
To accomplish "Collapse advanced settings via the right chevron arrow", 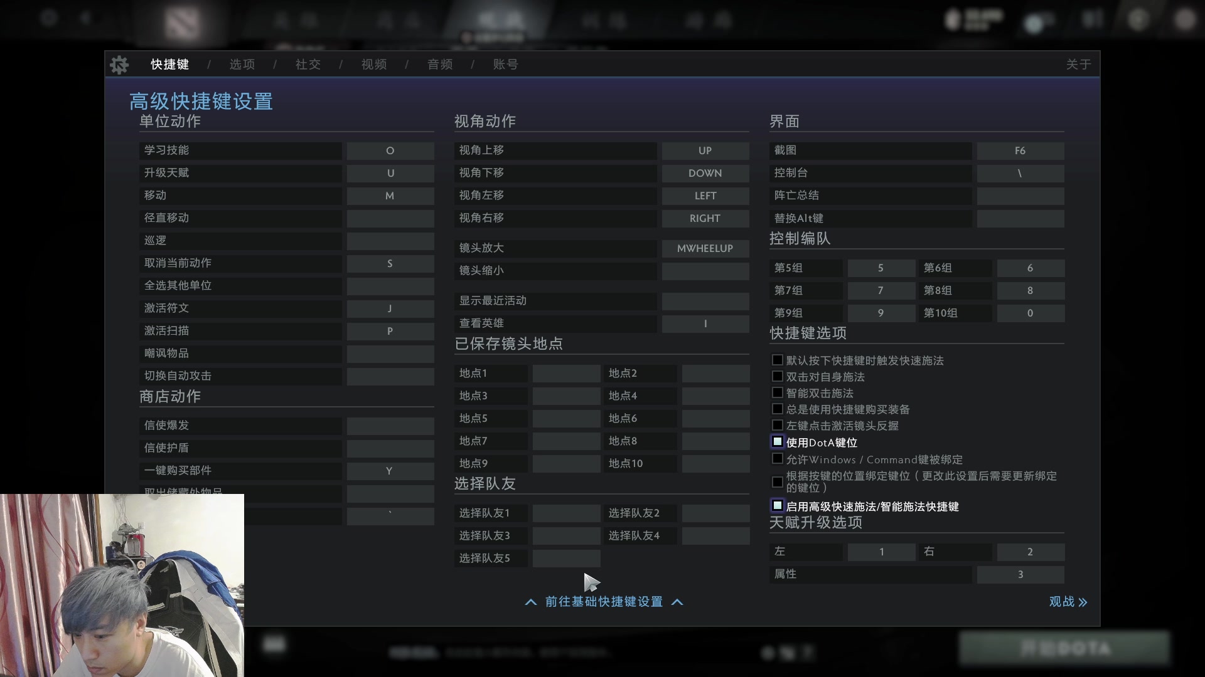I will pos(678,602).
